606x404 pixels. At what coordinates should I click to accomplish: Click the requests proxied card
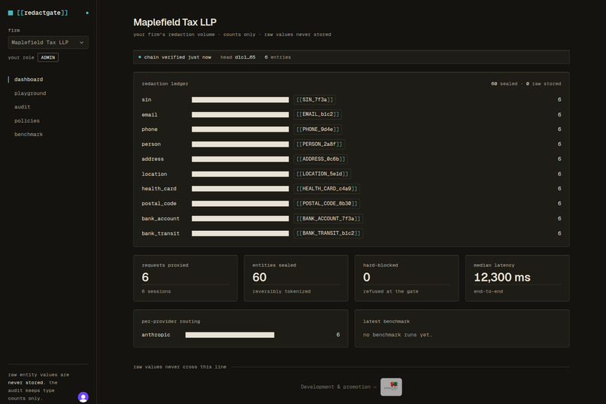tap(186, 278)
